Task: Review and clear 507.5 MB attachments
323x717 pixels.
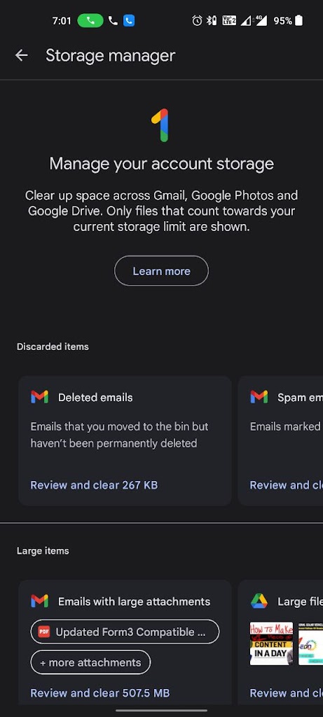Action: pyautogui.click(x=99, y=693)
